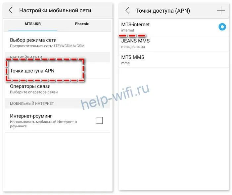Tap the МОБИЛЬНЫЙ ИНТЕРНЕТ section header
Image resolution: width=232 pixels, height=195 pixels.
coord(32,103)
